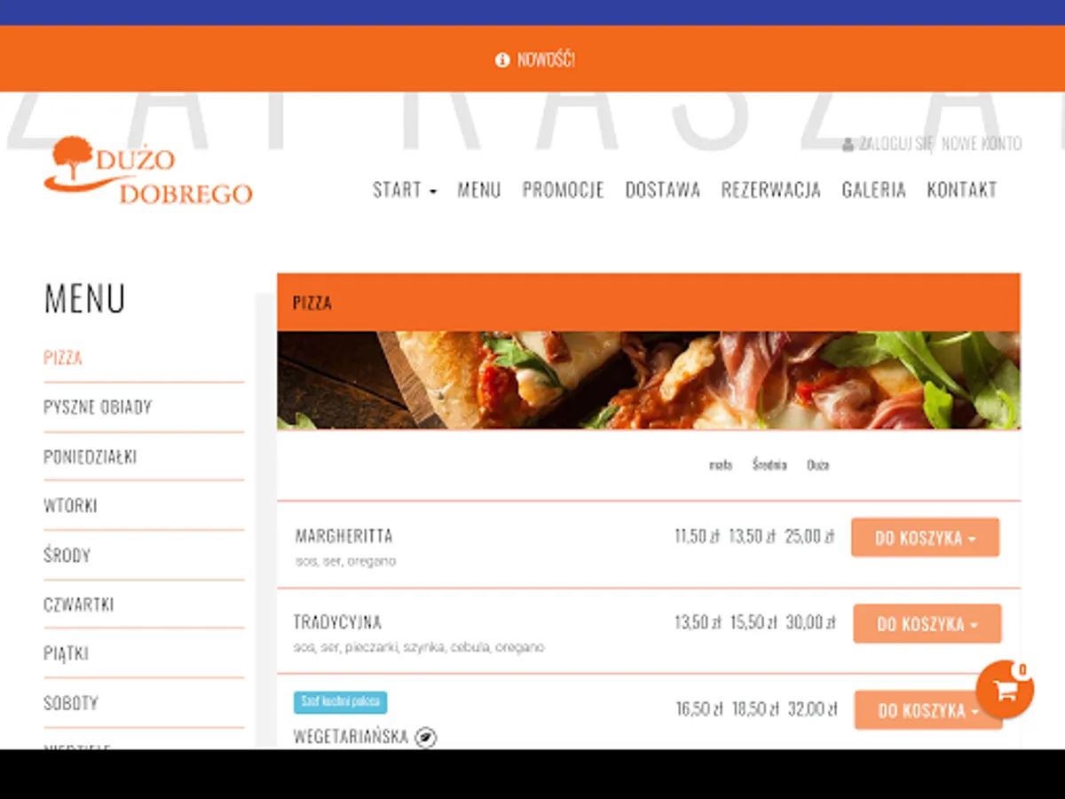
Task: Expand the START dropdown menu
Action: 405,190
